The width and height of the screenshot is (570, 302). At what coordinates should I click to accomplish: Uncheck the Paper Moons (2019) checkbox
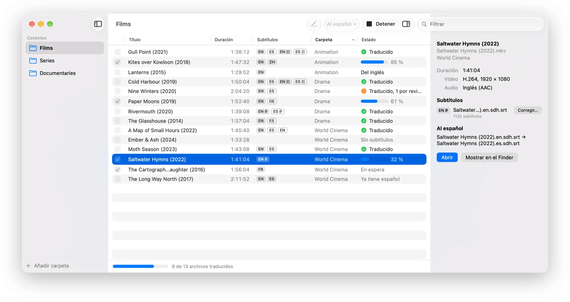coord(118,101)
